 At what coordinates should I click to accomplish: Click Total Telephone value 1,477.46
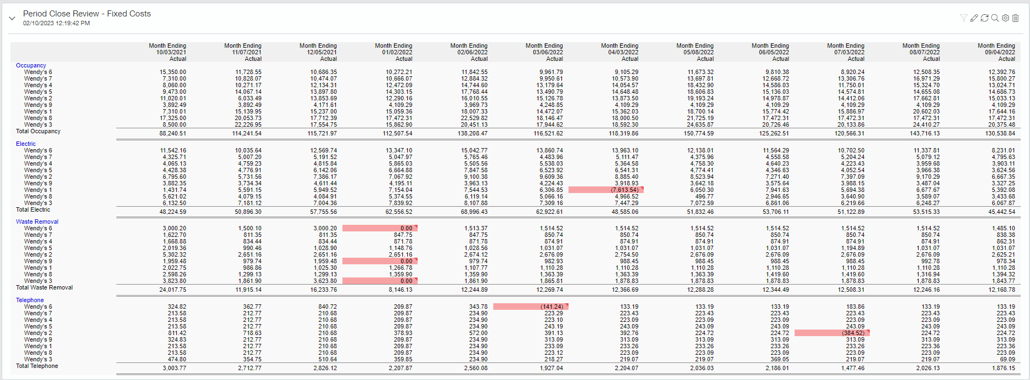click(x=853, y=368)
